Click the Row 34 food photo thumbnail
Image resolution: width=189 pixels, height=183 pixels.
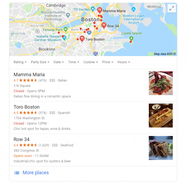click(161, 148)
